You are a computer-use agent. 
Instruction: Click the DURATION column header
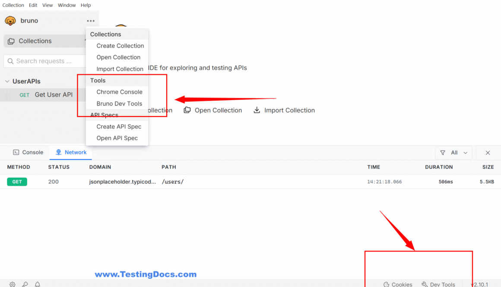click(439, 167)
